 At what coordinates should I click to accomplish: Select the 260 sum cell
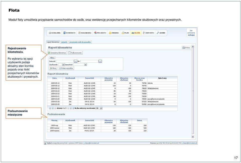(x=139, y=125)
